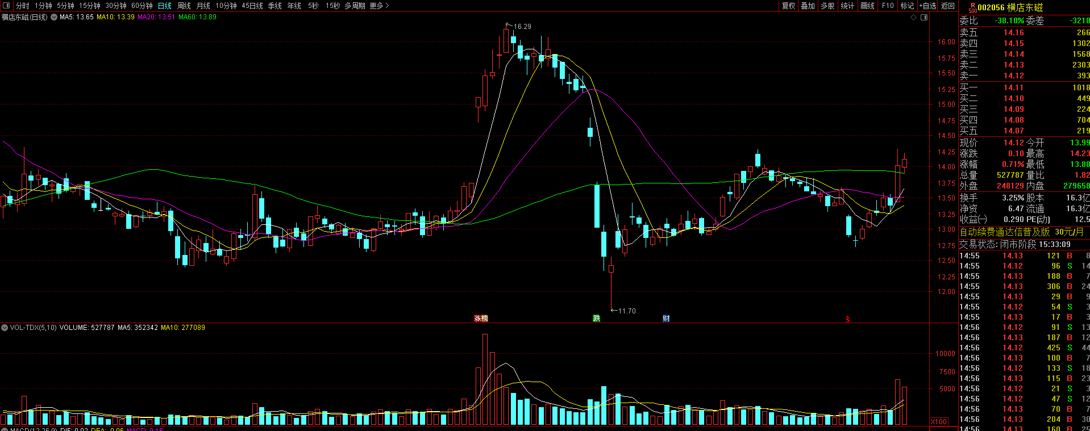This screenshot has height=431, width=1090.
Task: Click the 横店东磁(日线) chart title
Action: coord(24,17)
